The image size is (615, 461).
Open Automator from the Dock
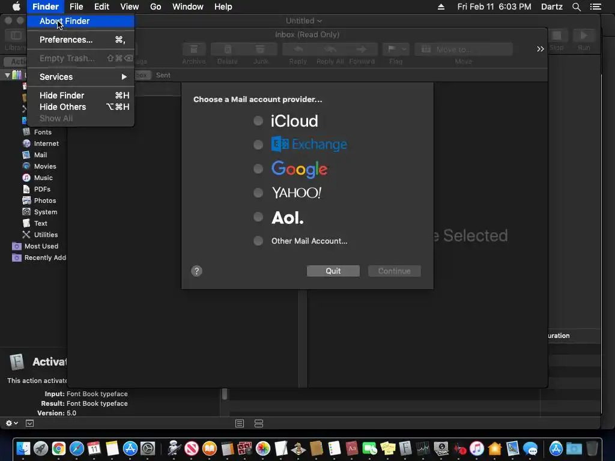(x=174, y=448)
